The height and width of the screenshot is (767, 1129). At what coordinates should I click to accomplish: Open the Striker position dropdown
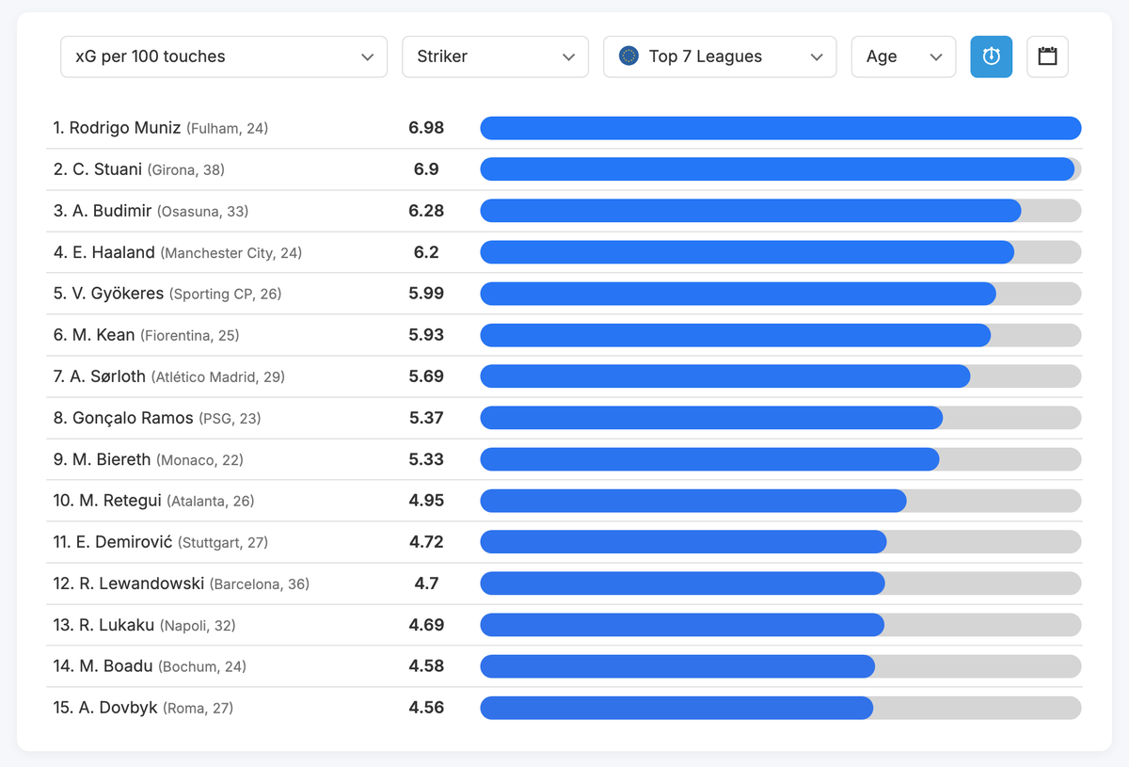(x=495, y=56)
